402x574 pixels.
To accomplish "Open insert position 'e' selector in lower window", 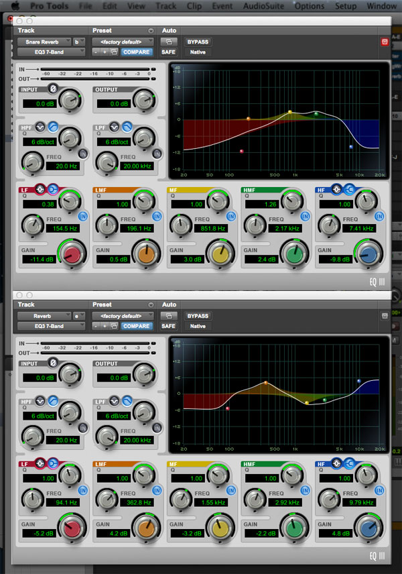I will pyautogui.click(x=78, y=316).
